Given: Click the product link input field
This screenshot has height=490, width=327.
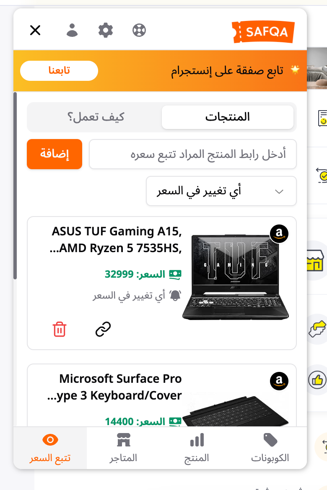Looking at the screenshot, I should (193, 154).
